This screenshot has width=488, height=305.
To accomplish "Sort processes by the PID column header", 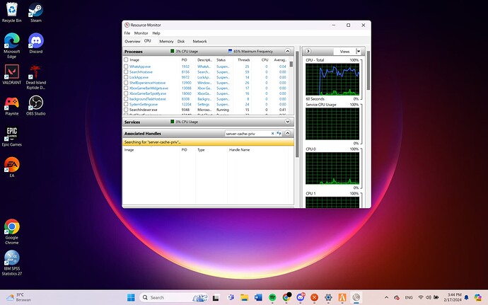I will [184, 59].
